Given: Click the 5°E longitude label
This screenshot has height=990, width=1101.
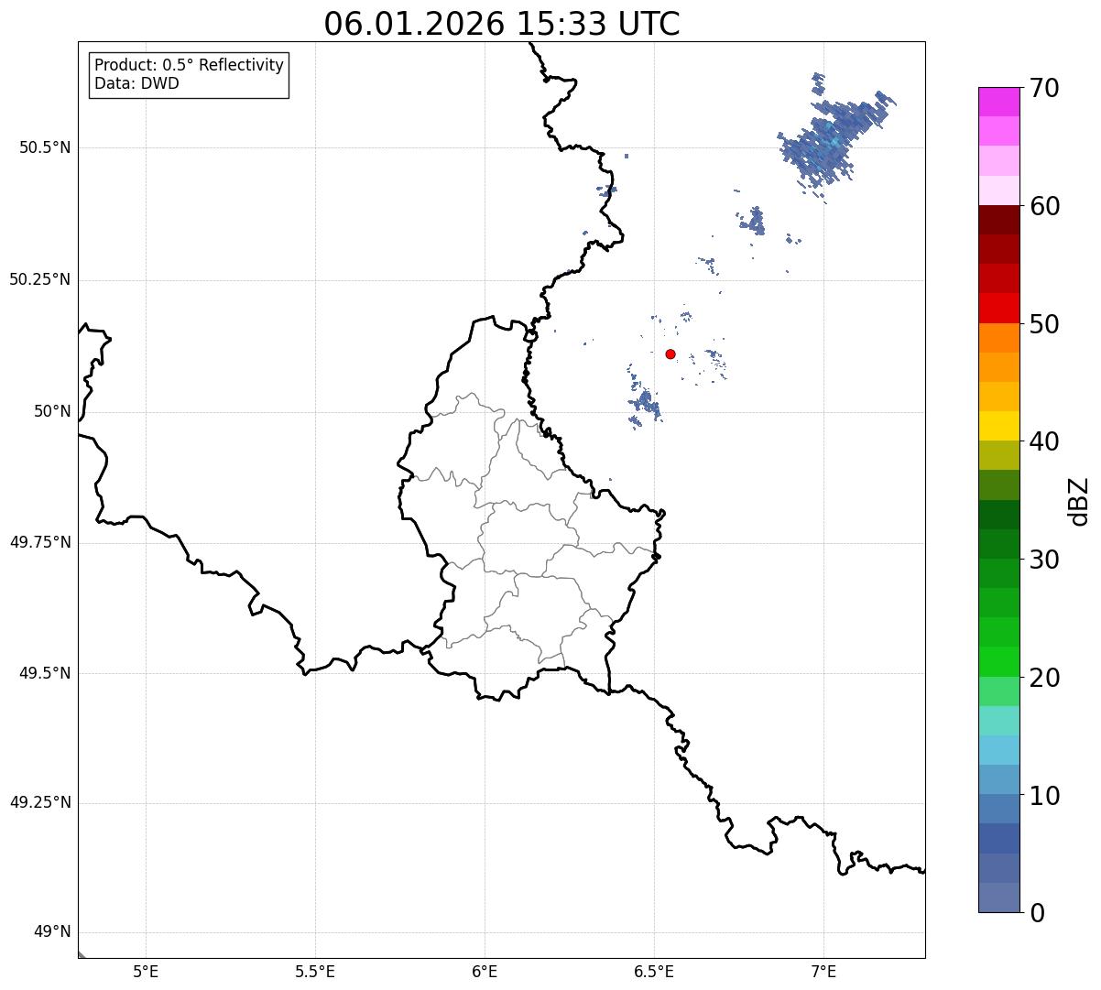Looking at the screenshot, I should [x=146, y=972].
